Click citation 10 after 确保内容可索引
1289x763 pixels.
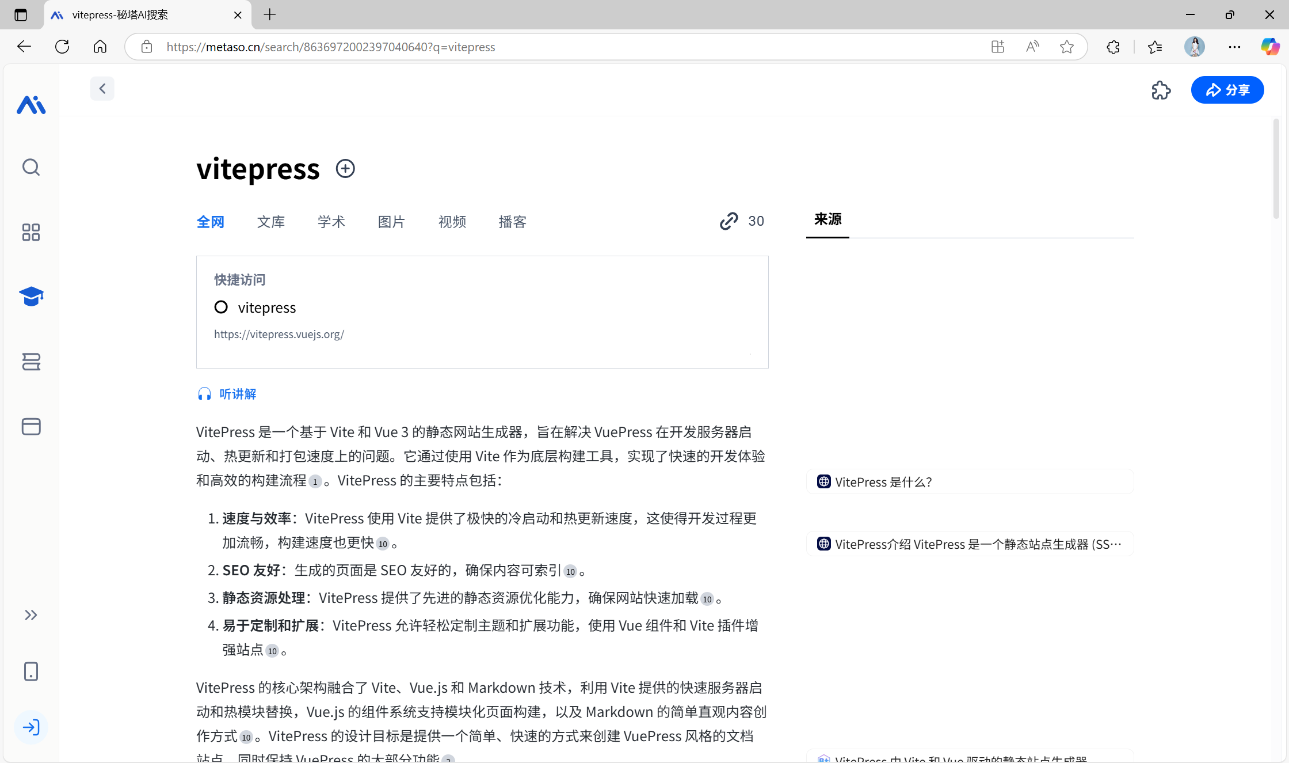point(570,572)
